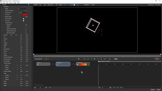The image size is (162, 91).
Task: Click the Apply button
Action: (158, 90)
